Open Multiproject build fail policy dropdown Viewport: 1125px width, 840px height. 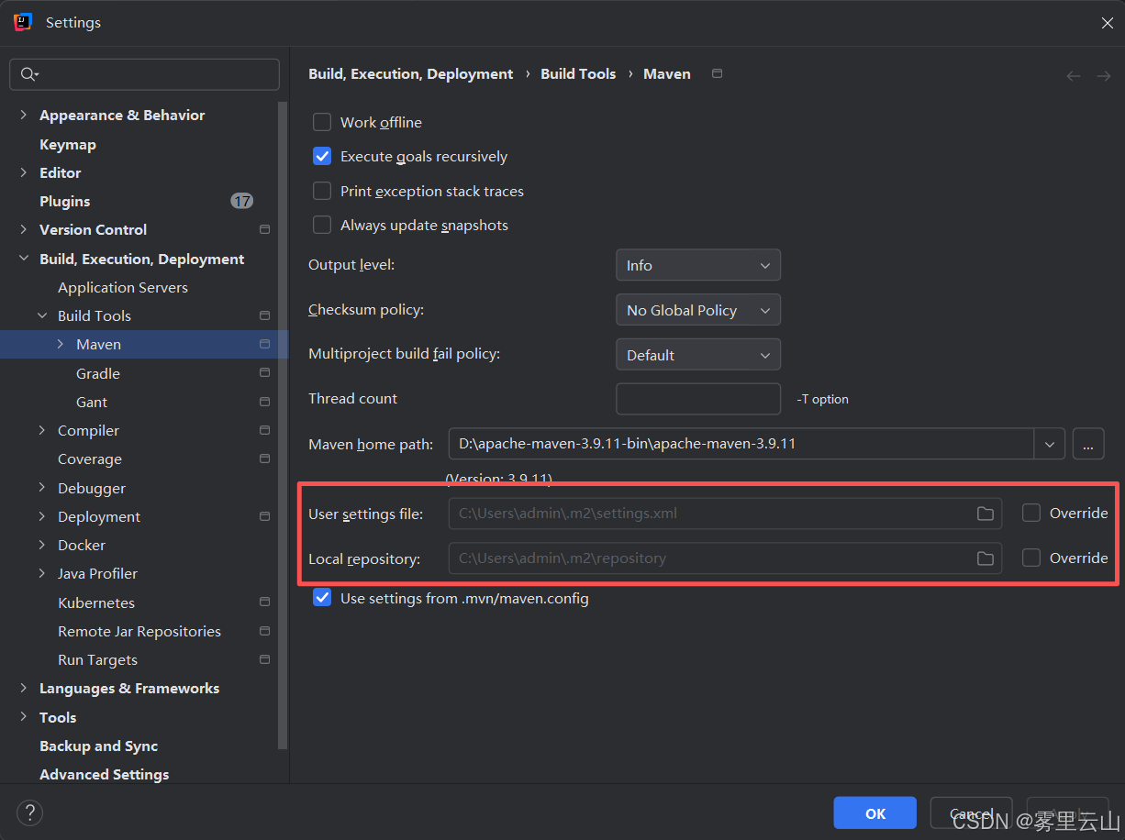(x=698, y=355)
